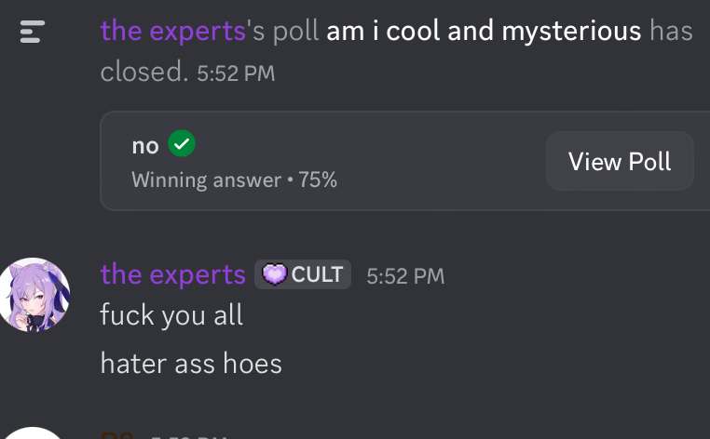The image size is (710, 439).
Task: Click the 5:52 PM timestamp beside the CULT tag
Action: pos(405,275)
